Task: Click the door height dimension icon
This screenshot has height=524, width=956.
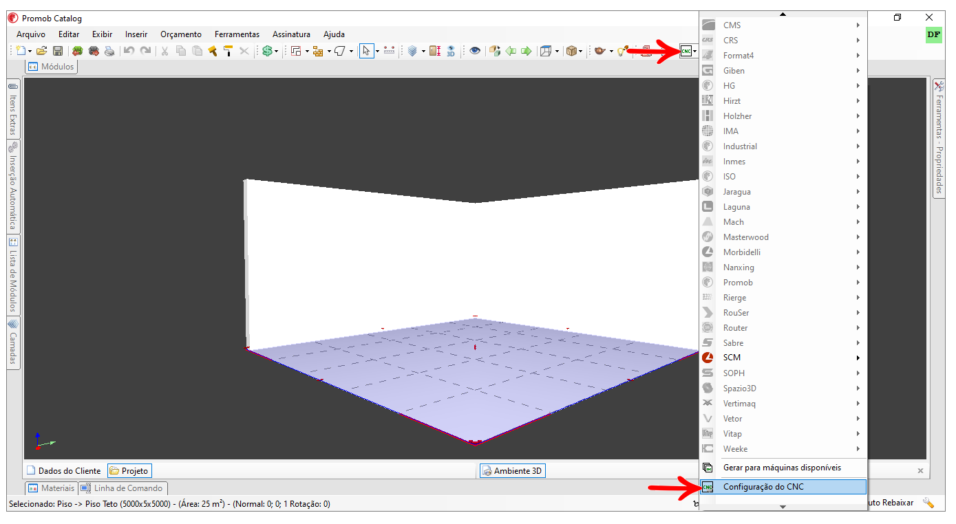Action: pyautogui.click(x=436, y=51)
